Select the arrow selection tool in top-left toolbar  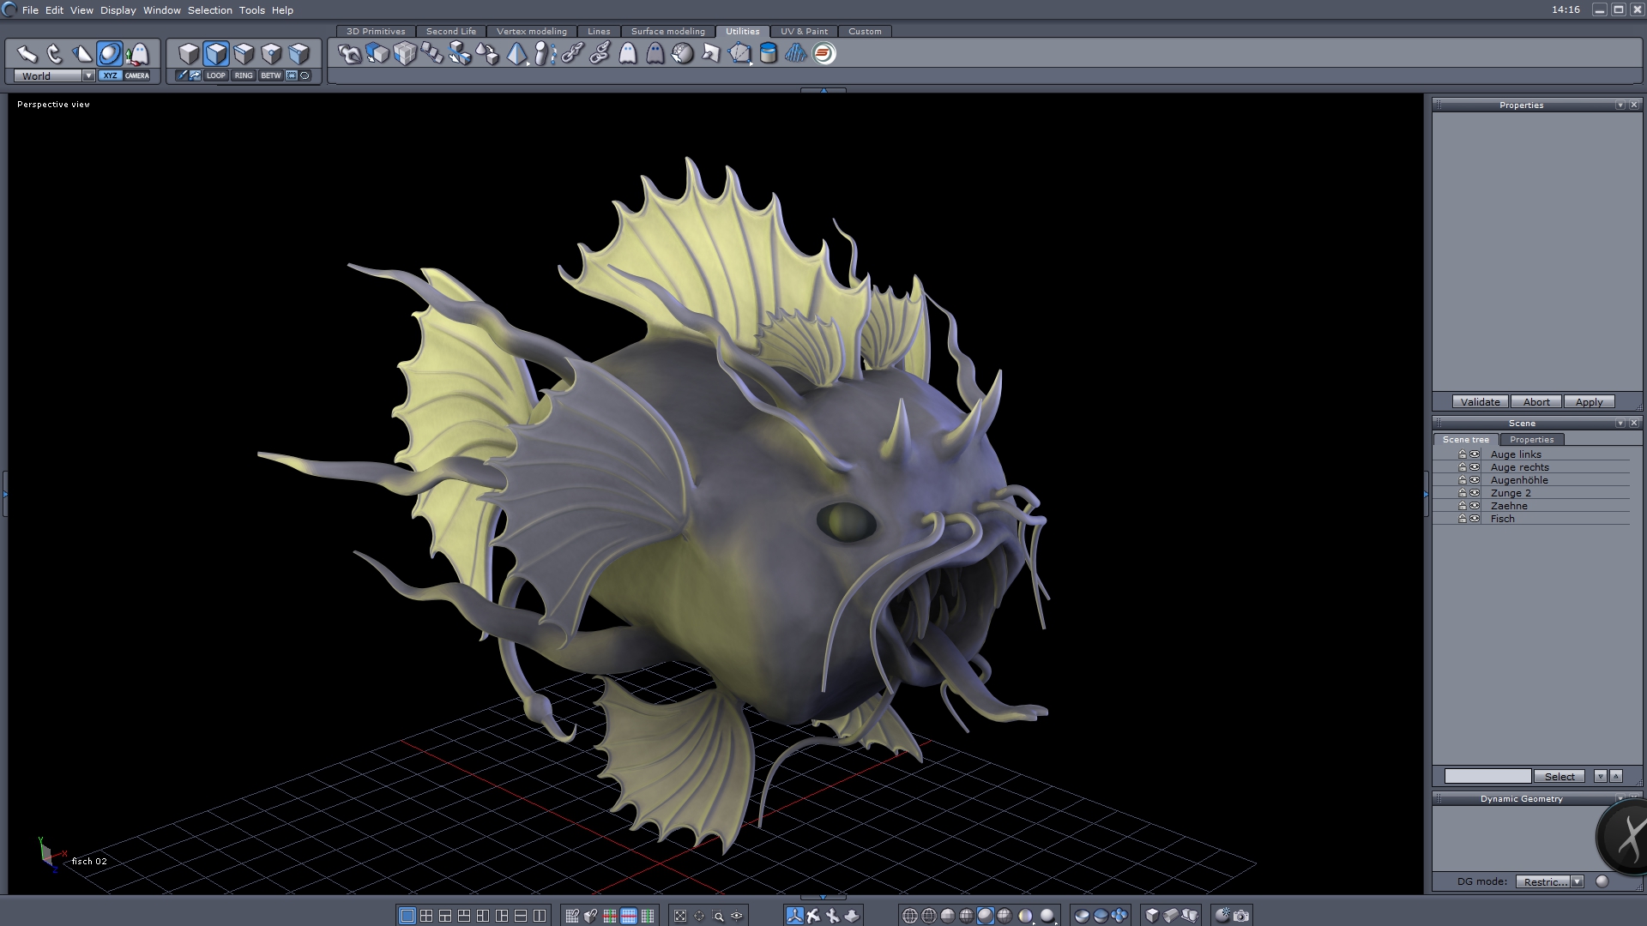[x=27, y=54]
